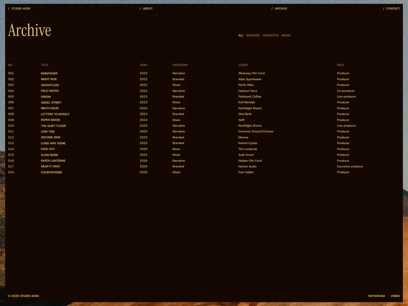The image size is (408, 306).
Task: Select the Slow Burn project title
Action: click(x=49, y=155)
